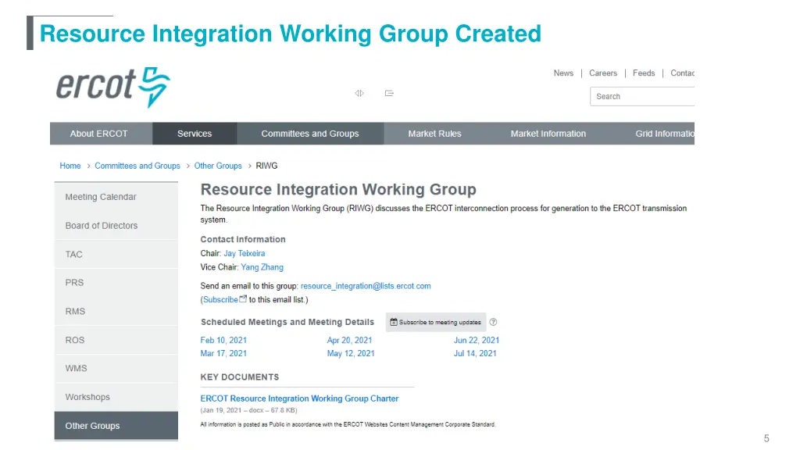Open the Grid Information menu
The height and width of the screenshot is (450, 800).
pos(665,134)
